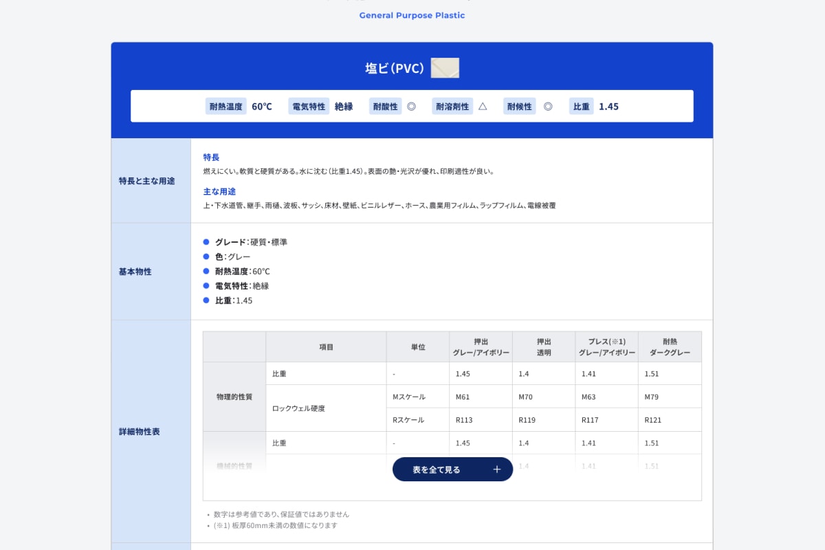Click the PVC material sample thumbnail
Viewport: 825px width, 550px height.
(445, 68)
